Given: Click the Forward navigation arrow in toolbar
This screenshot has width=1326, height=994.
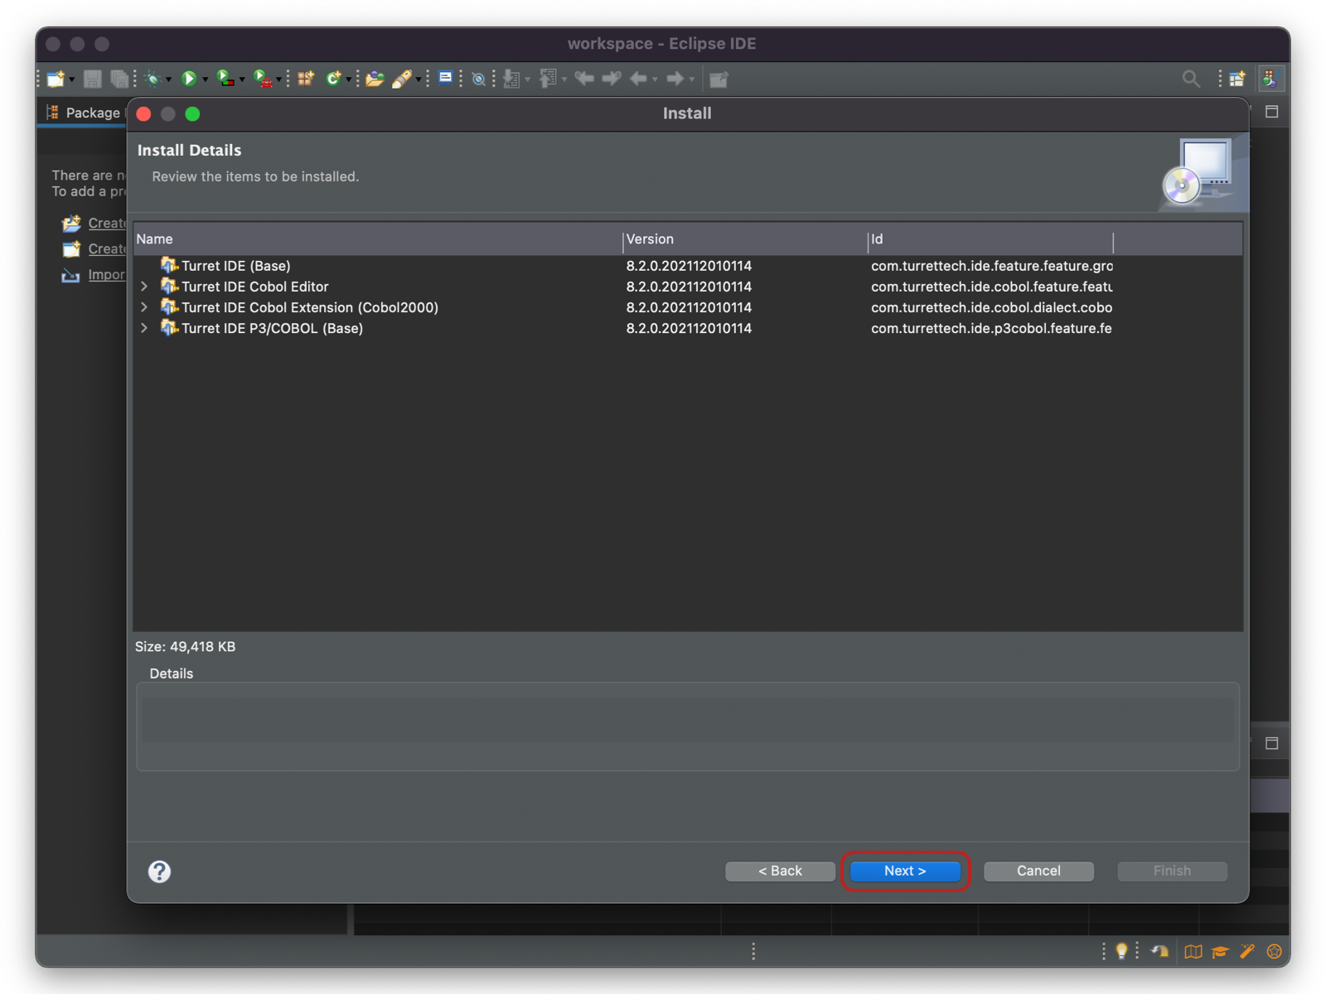Looking at the screenshot, I should pyautogui.click(x=675, y=79).
